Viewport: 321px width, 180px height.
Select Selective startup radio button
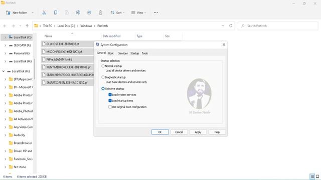103,88
